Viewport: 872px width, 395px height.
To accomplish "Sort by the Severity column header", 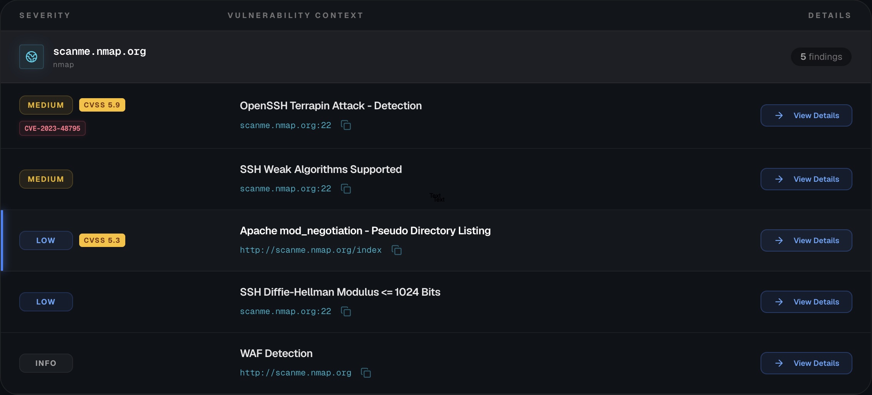I will click(x=45, y=15).
